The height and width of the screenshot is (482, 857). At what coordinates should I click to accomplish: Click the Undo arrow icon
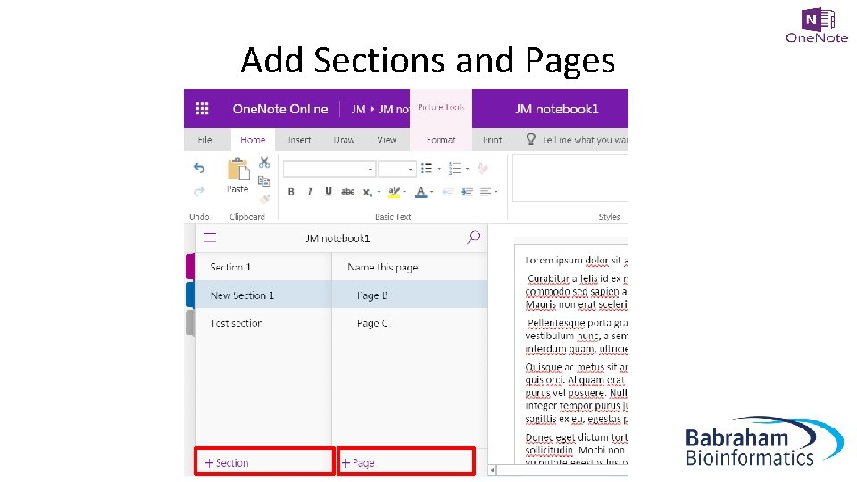(x=199, y=169)
